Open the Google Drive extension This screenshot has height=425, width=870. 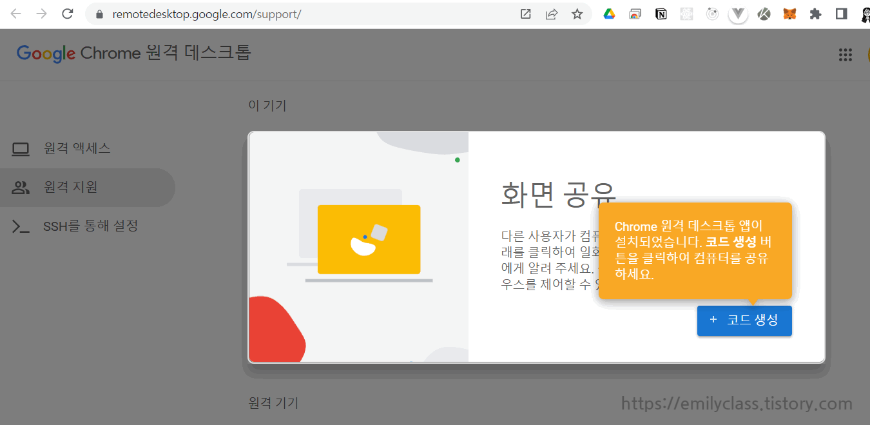(x=609, y=14)
